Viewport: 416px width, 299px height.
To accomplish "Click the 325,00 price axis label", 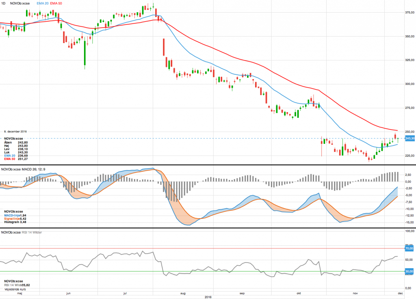I will point(409,60).
